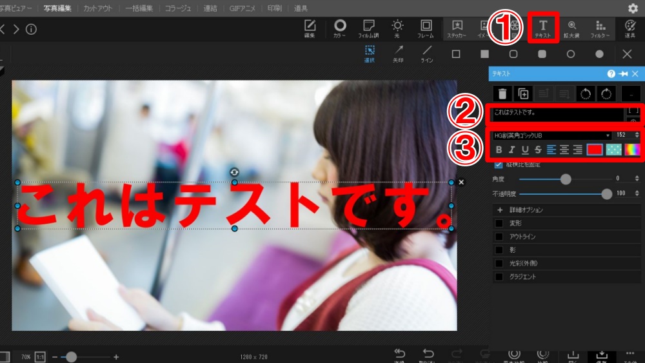The image size is (645, 363).
Task: Go to next photo arrow
Action: [16, 29]
